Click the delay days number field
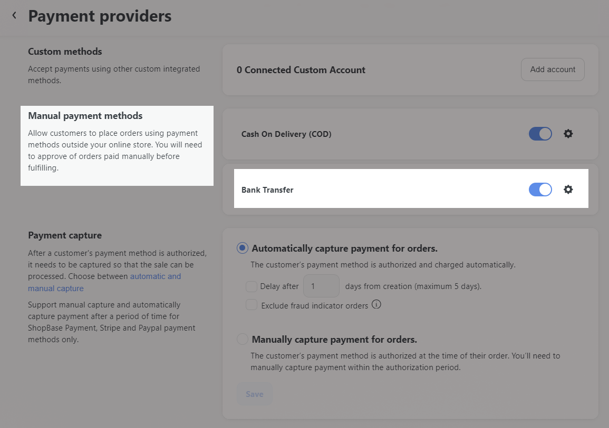 click(321, 286)
